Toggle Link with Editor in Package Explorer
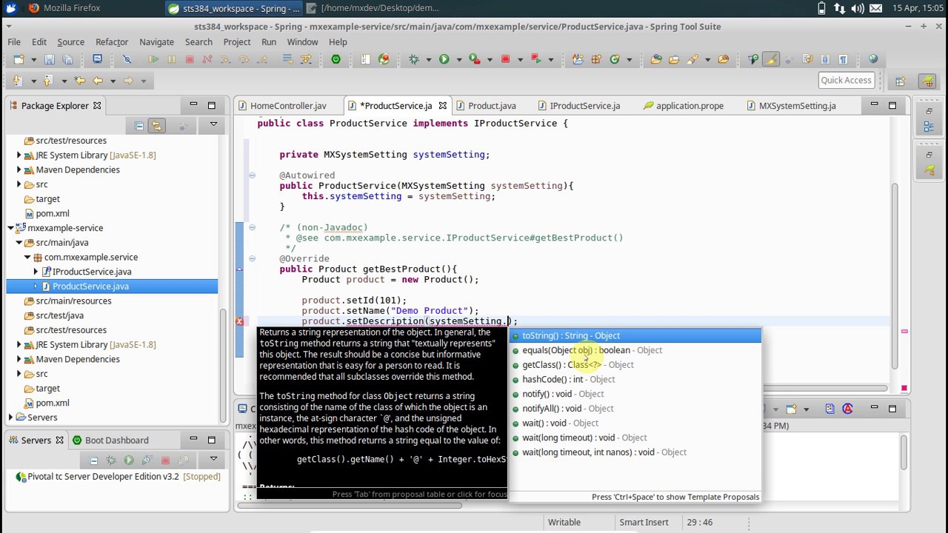The image size is (948, 533). coord(156,126)
